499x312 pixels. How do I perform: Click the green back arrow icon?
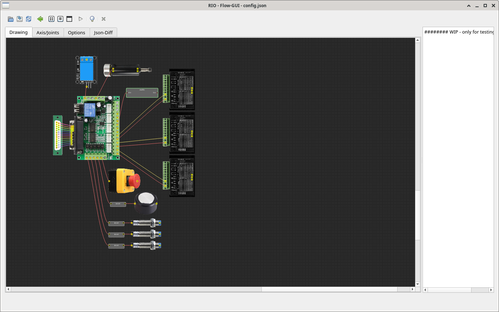tap(40, 19)
